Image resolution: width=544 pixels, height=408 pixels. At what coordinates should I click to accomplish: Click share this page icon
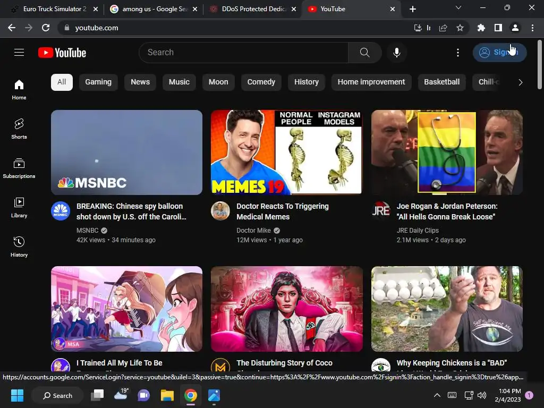click(443, 28)
